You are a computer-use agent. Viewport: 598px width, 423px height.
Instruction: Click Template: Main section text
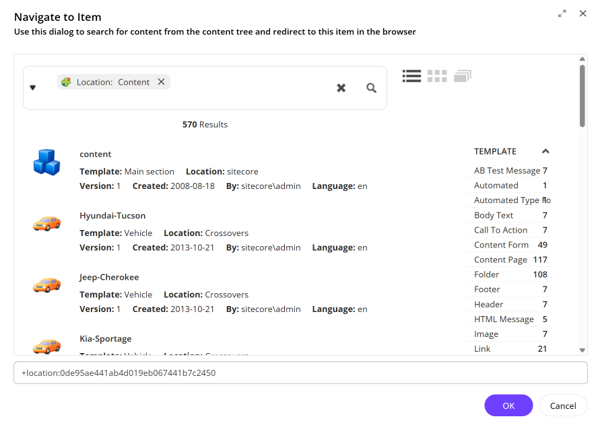[127, 171]
